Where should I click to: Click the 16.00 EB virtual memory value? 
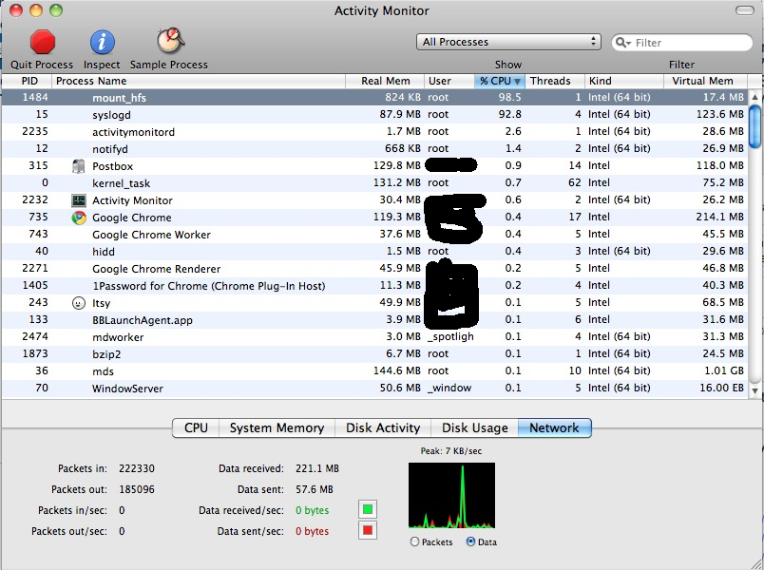[x=722, y=389]
